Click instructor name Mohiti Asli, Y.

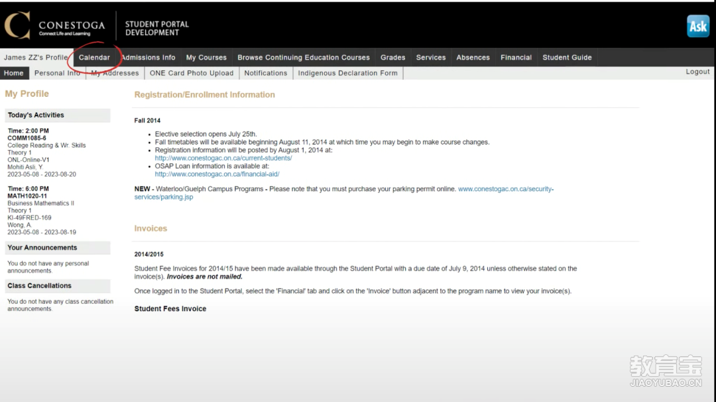point(25,167)
